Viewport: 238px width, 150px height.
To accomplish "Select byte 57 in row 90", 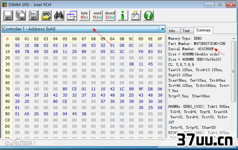I will tap(103, 102).
